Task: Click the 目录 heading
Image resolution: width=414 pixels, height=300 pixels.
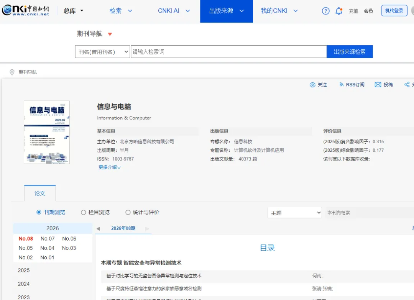Action: (267, 248)
